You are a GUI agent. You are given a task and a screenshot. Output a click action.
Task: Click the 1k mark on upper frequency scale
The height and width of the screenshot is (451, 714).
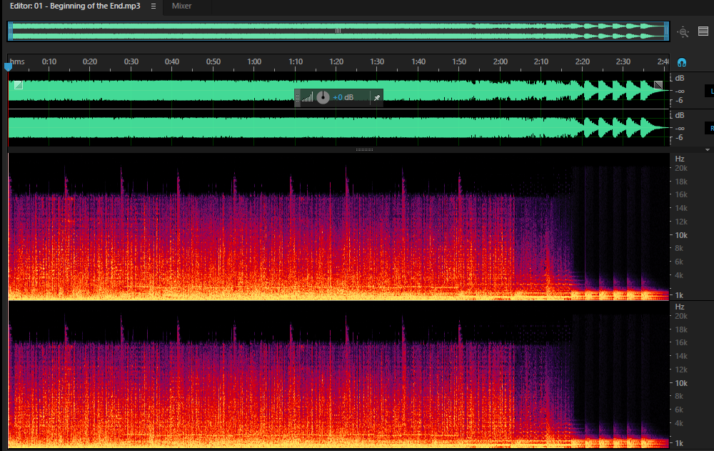tap(679, 295)
